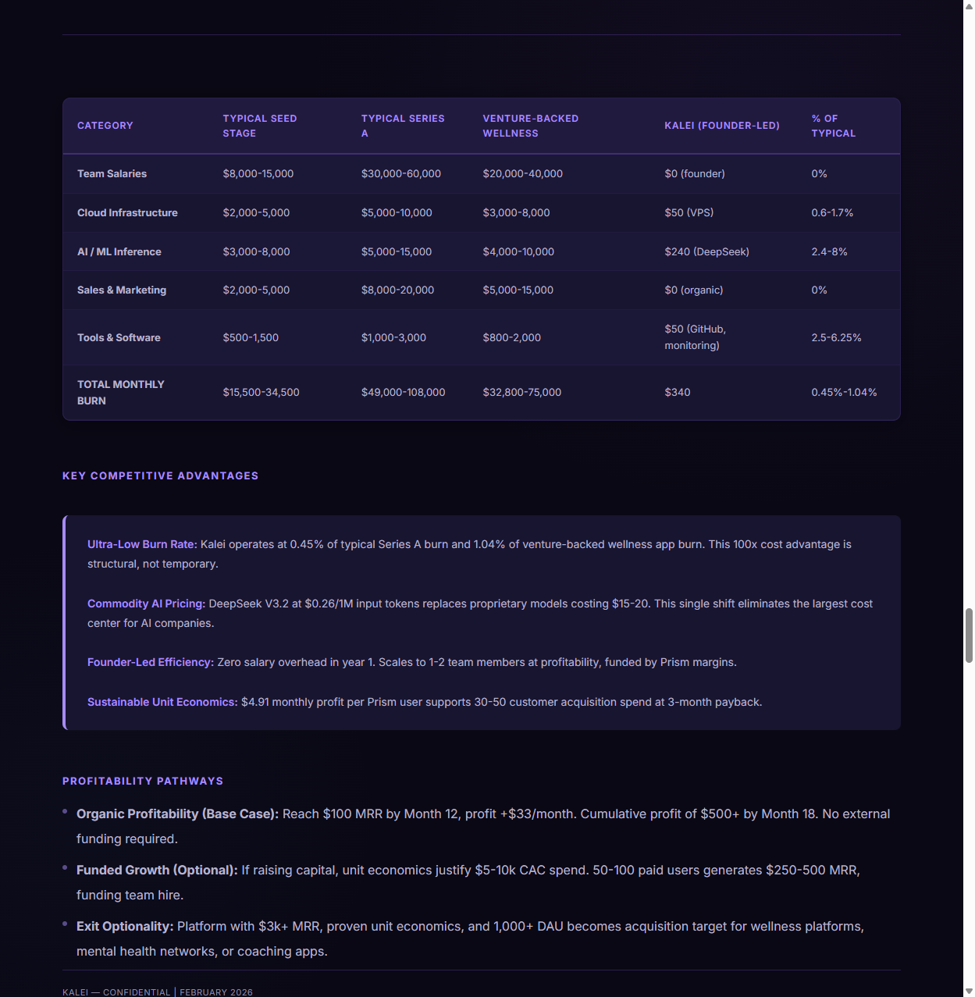Click the Cloud Infrastructure row label

(x=127, y=213)
